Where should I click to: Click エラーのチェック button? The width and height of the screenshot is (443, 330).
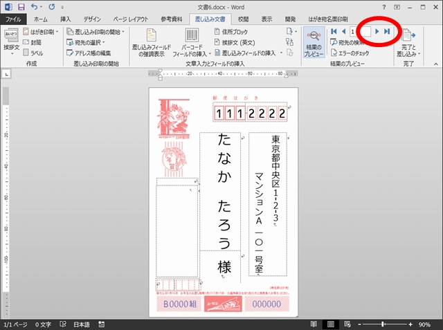coord(350,53)
